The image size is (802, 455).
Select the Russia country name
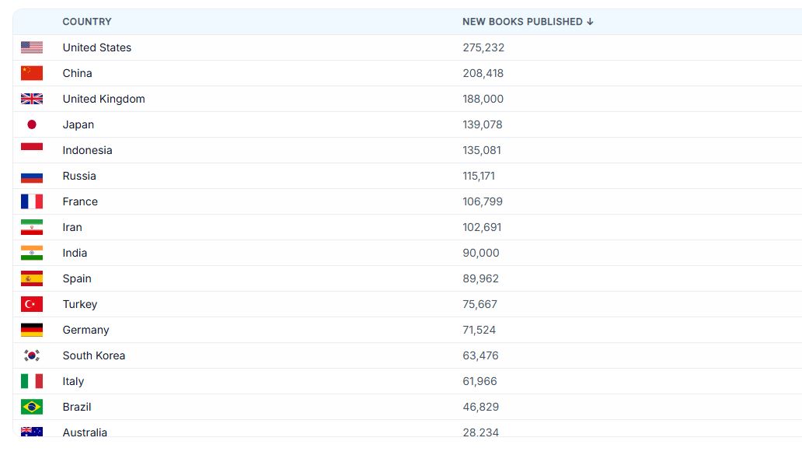pos(79,176)
